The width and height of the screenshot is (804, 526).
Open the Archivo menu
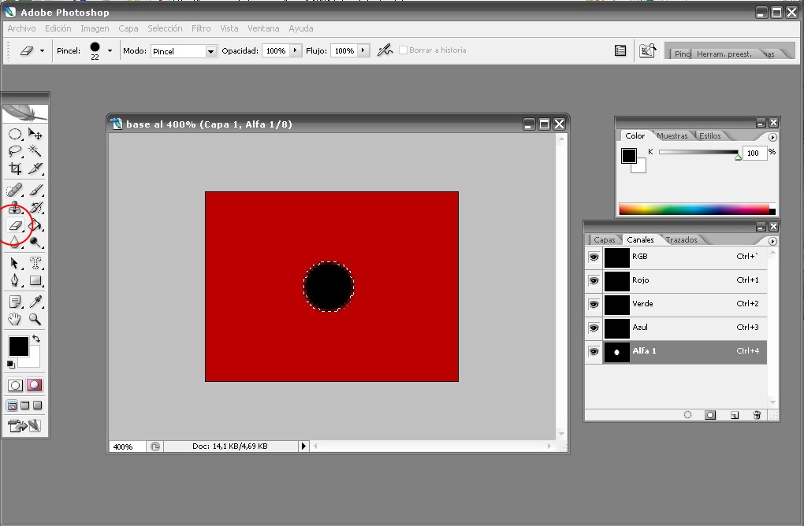point(21,28)
